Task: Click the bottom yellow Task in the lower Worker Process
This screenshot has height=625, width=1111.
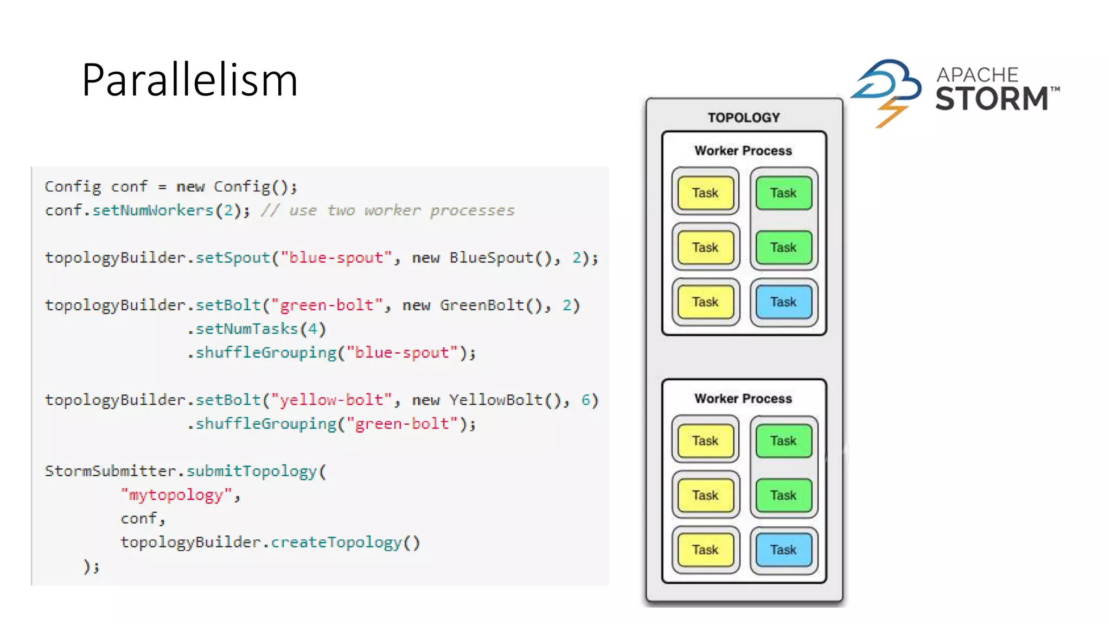Action: point(705,550)
